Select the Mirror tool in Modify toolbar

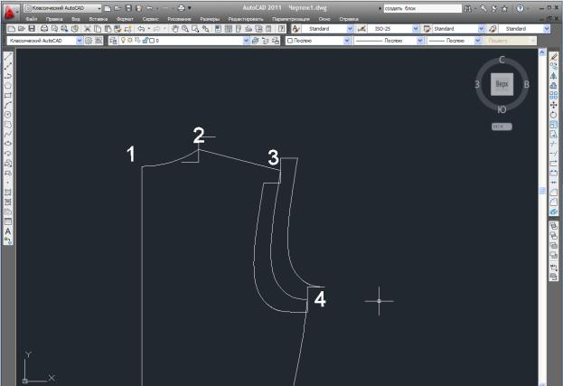[x=554, y=76]
